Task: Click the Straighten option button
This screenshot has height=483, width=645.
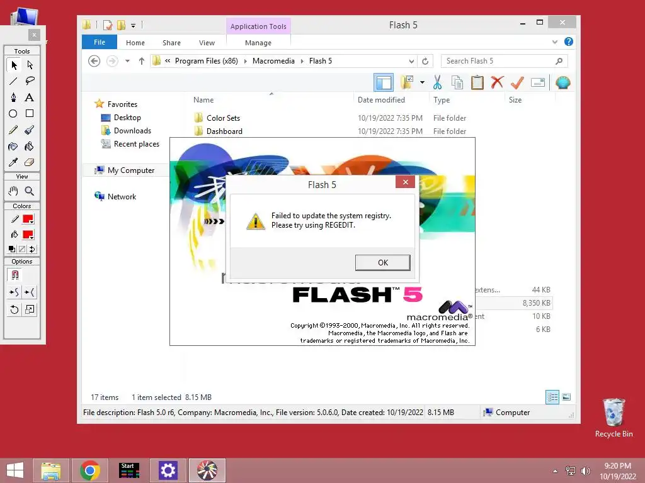Action: tap(30, 292)
